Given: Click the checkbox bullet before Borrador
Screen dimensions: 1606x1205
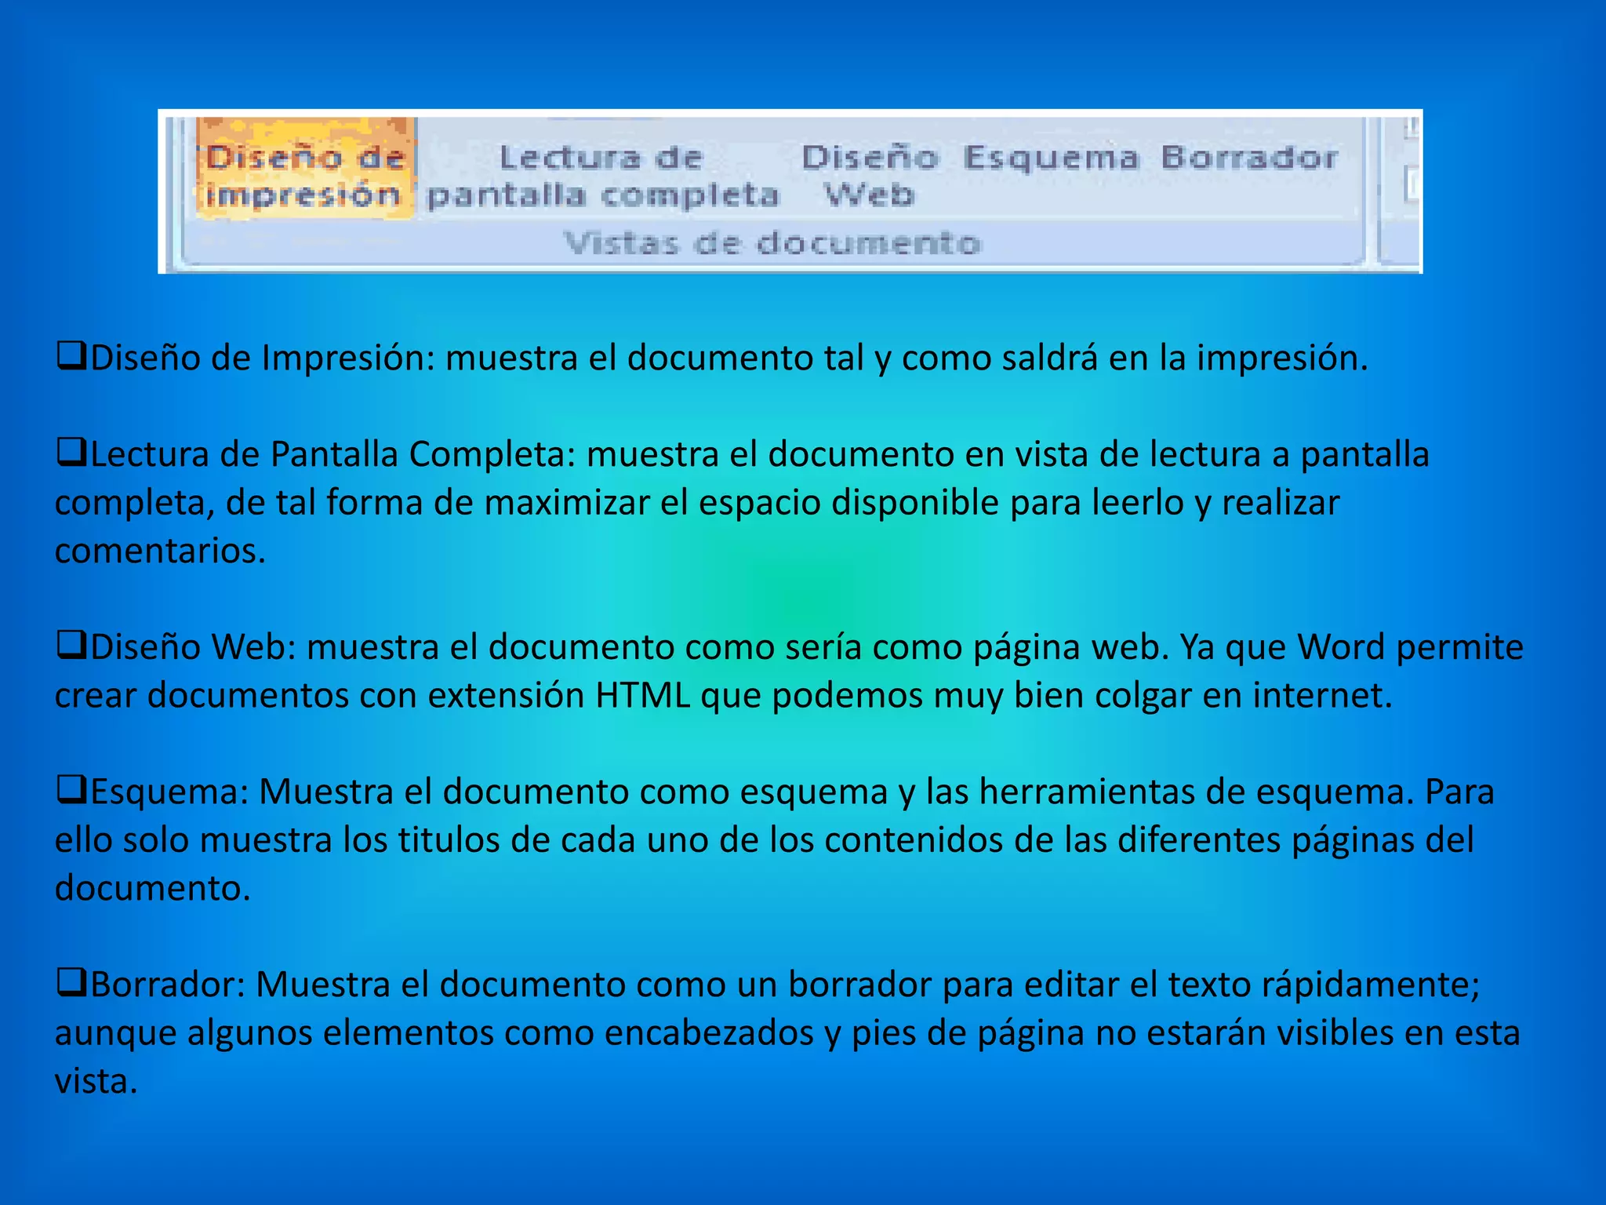Looking at the screenshot, I should coord(71,984).
